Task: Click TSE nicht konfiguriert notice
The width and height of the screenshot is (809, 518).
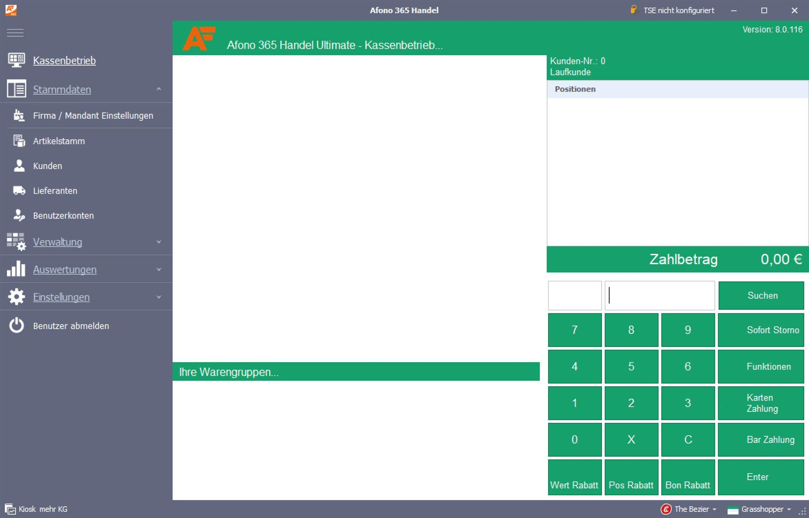Action: coord(678,10)
